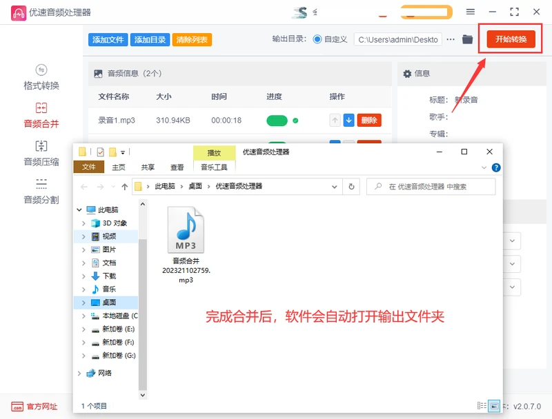Select 新加卷 (E:) drive
The width and height of the screenshot is (552, 419).
coord(118,329)
